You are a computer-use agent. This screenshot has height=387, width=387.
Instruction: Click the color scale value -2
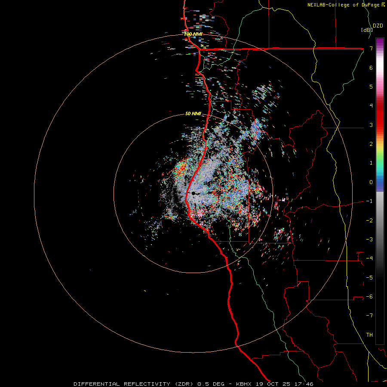[x=369, y=221]
